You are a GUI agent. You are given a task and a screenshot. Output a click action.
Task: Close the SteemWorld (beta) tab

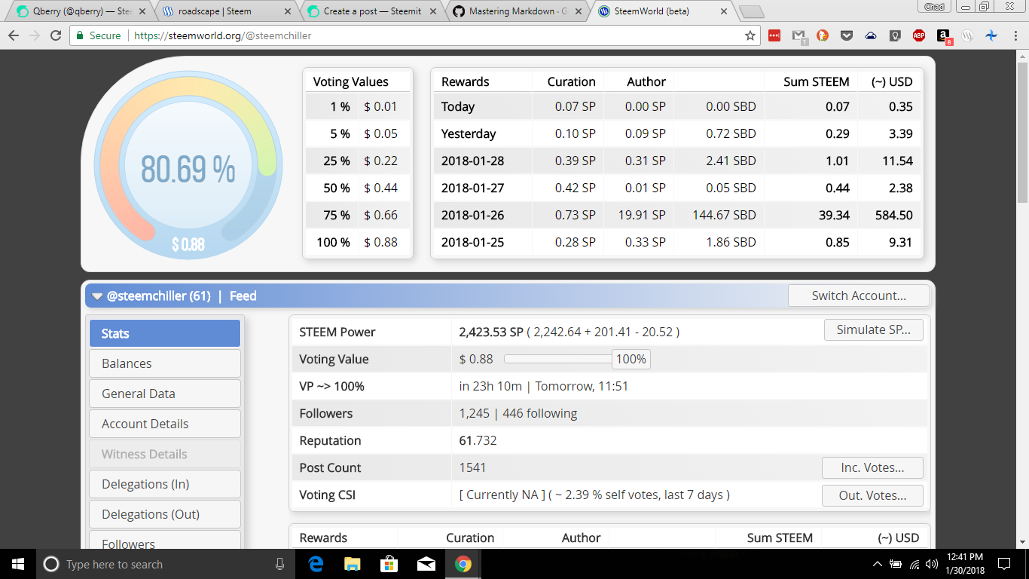[723, 11]
